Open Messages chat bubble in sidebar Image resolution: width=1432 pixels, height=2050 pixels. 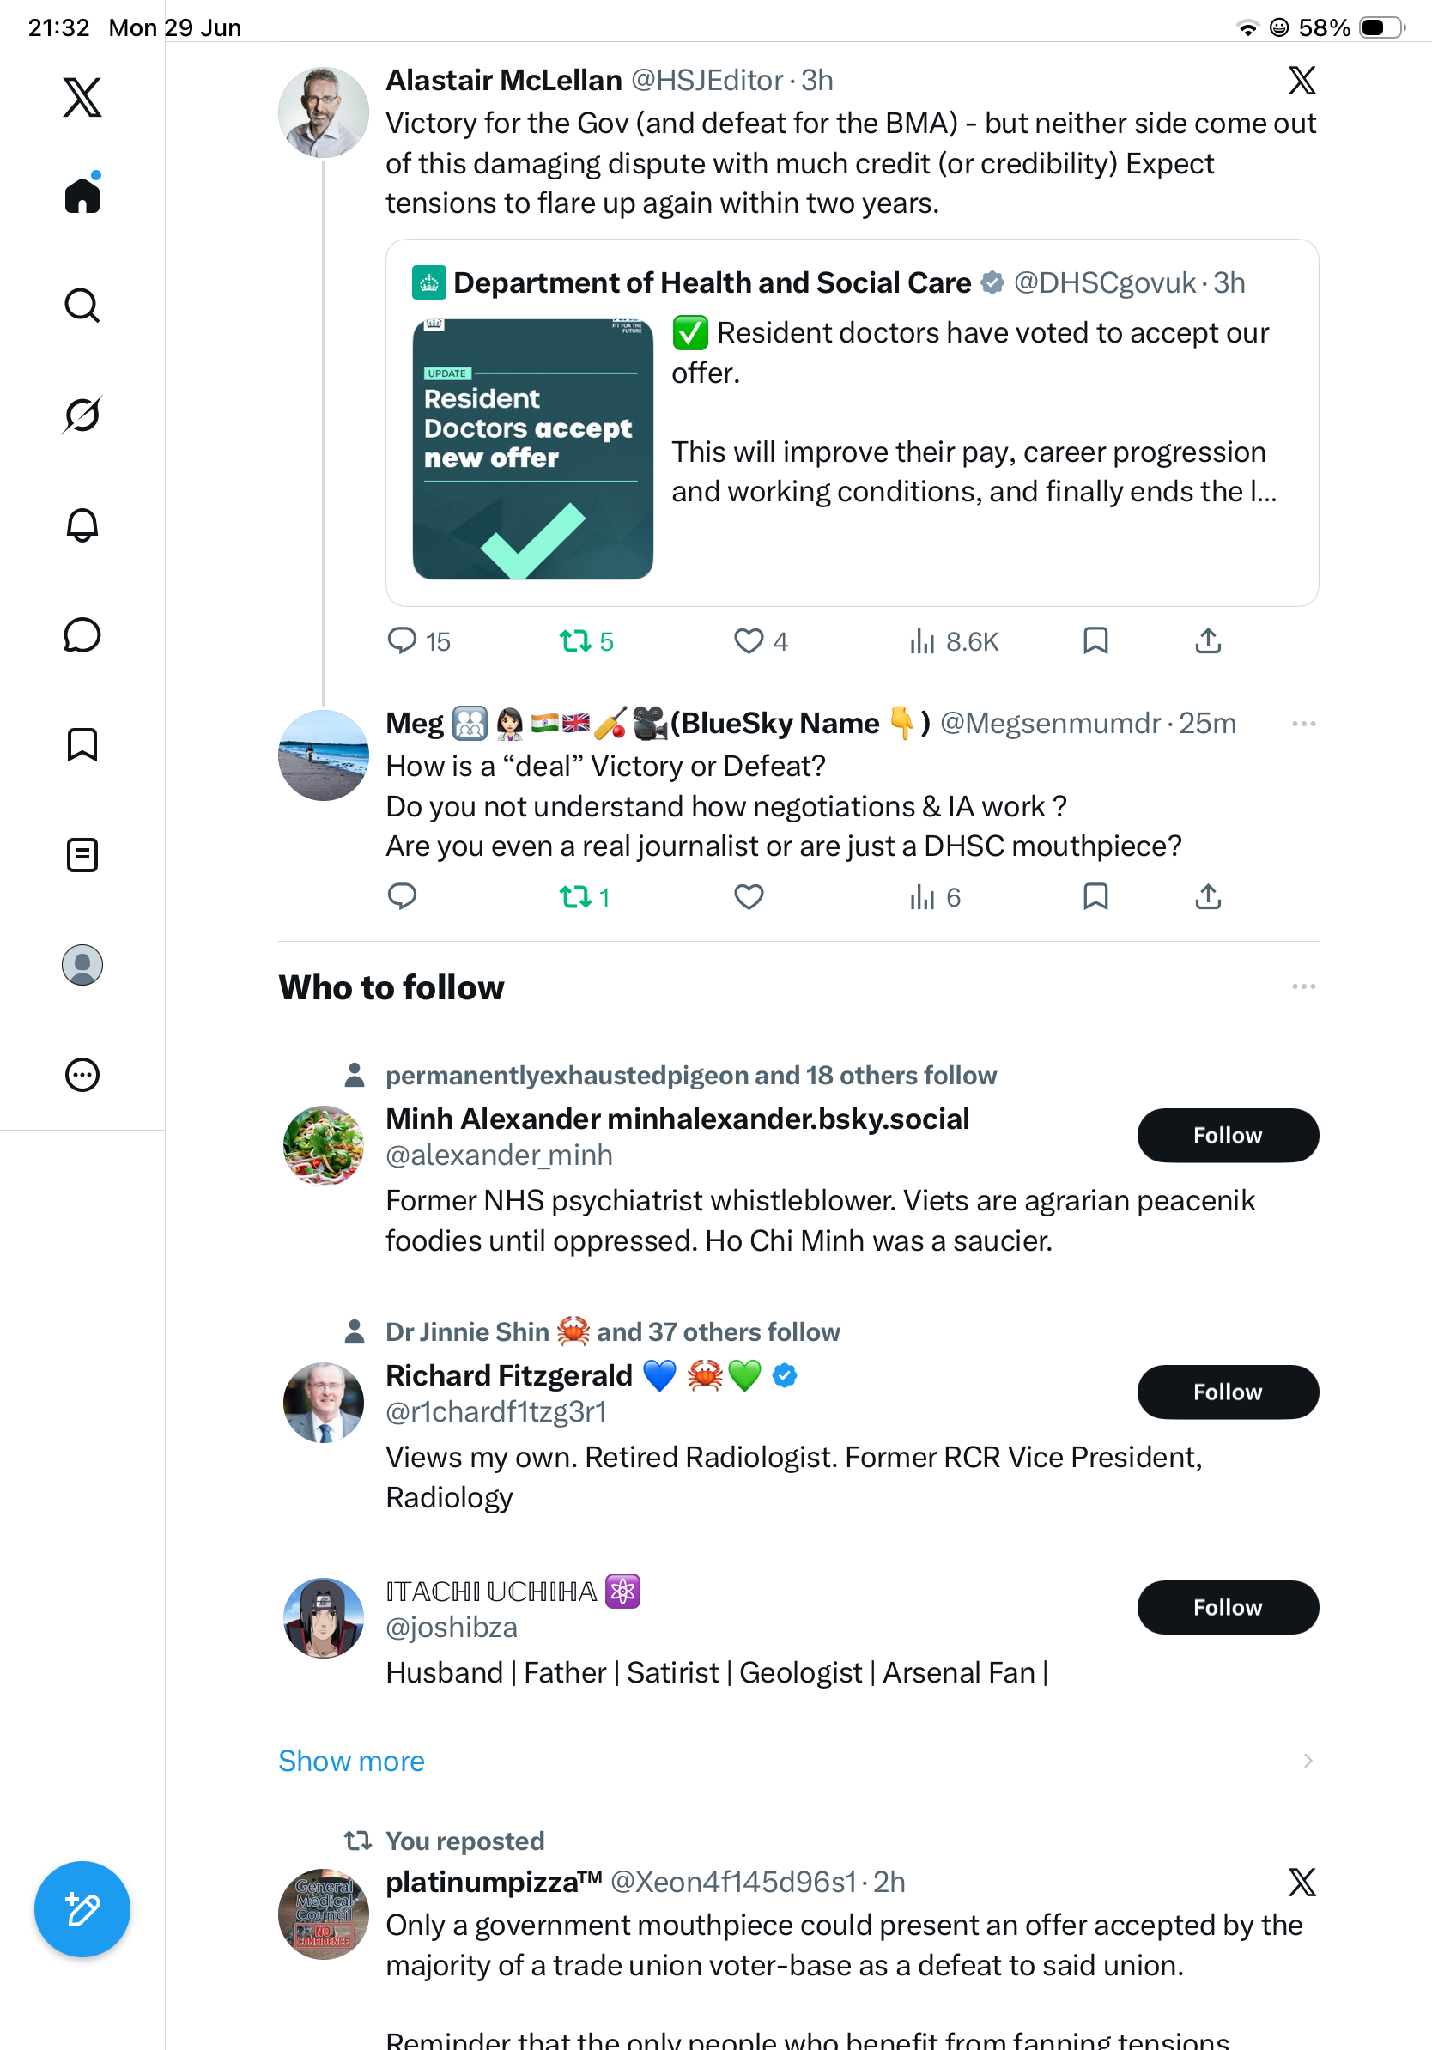click(82, 634)
